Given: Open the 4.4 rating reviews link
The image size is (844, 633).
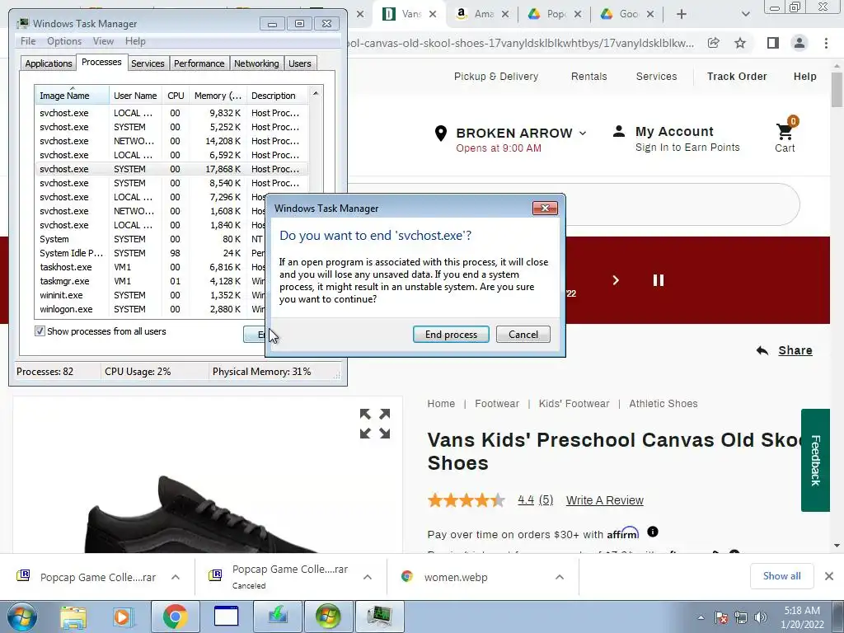Looking at the screenshot, I should point(535,500).
